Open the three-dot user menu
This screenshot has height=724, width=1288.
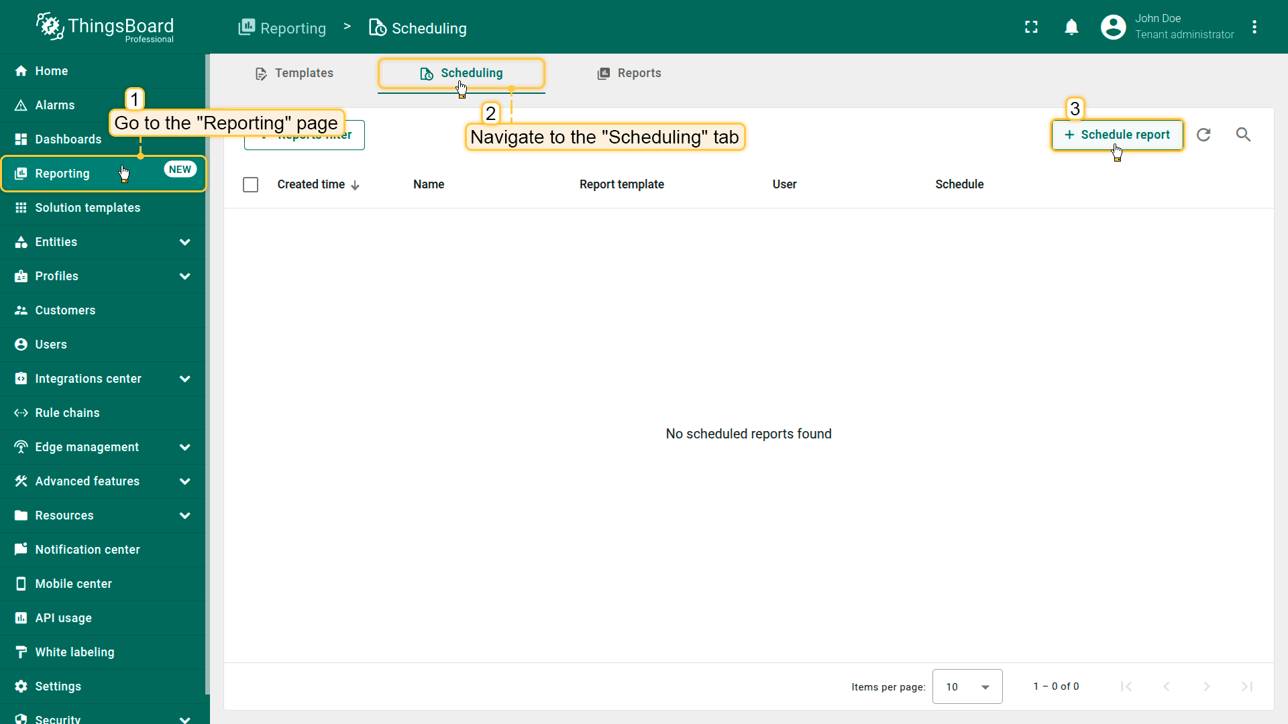point(1254,27)
